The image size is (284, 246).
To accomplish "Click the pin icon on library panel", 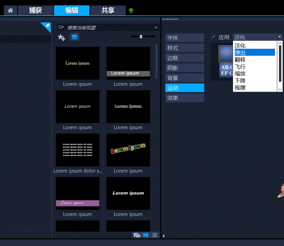I will [47, 26].
